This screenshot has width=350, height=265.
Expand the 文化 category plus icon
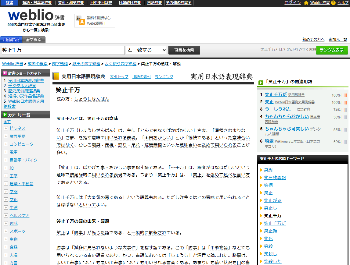(x=6, y=200)
